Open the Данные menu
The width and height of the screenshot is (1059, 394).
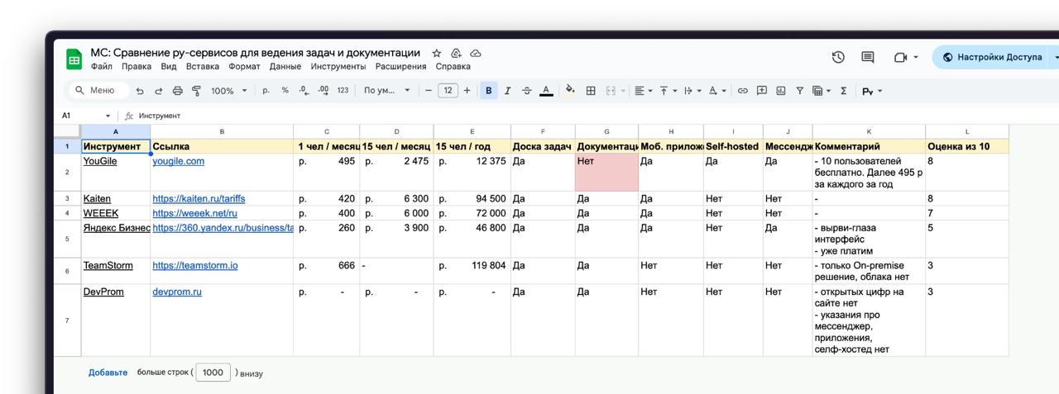[285, 66]
